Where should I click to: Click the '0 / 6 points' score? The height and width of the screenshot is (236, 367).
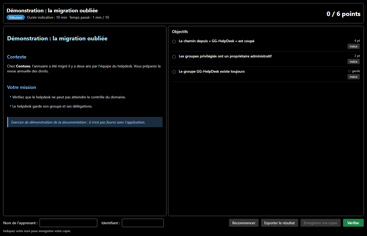tap(343, 14)
